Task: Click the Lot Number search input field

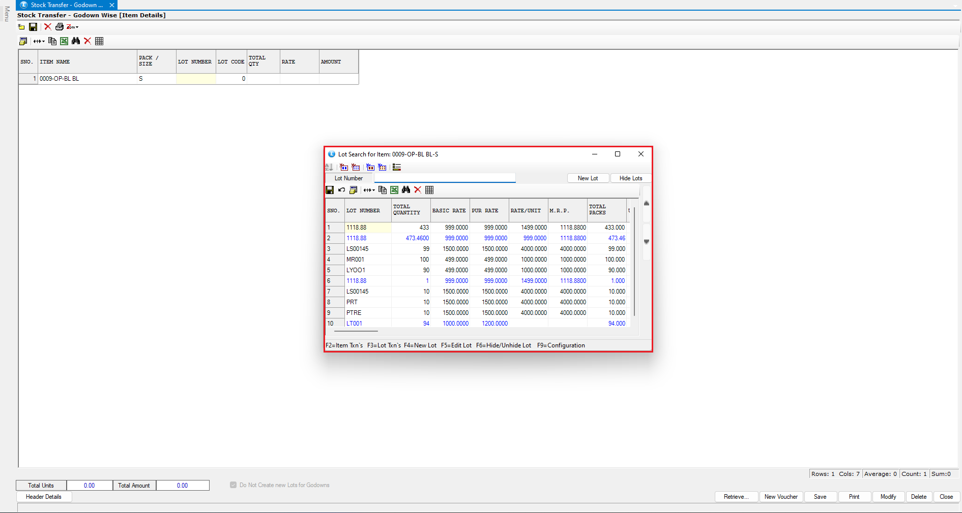Action: [445, 178]
